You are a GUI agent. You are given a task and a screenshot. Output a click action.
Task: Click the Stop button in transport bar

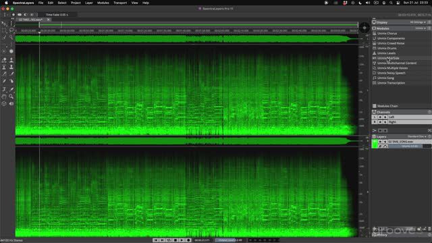click(175, 240)
